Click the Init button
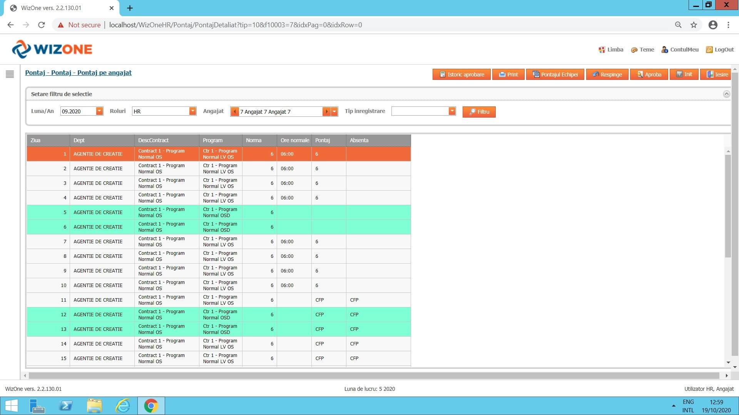This screenshot has height=415, width=739. pyautogui.click(x=684, y=75)
